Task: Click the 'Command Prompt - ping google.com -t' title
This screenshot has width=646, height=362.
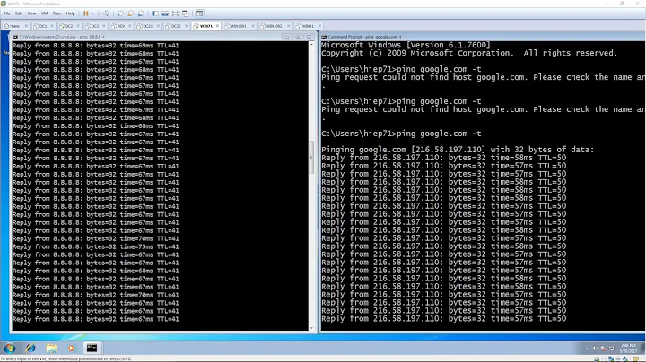Action: [x=364, y=37]
